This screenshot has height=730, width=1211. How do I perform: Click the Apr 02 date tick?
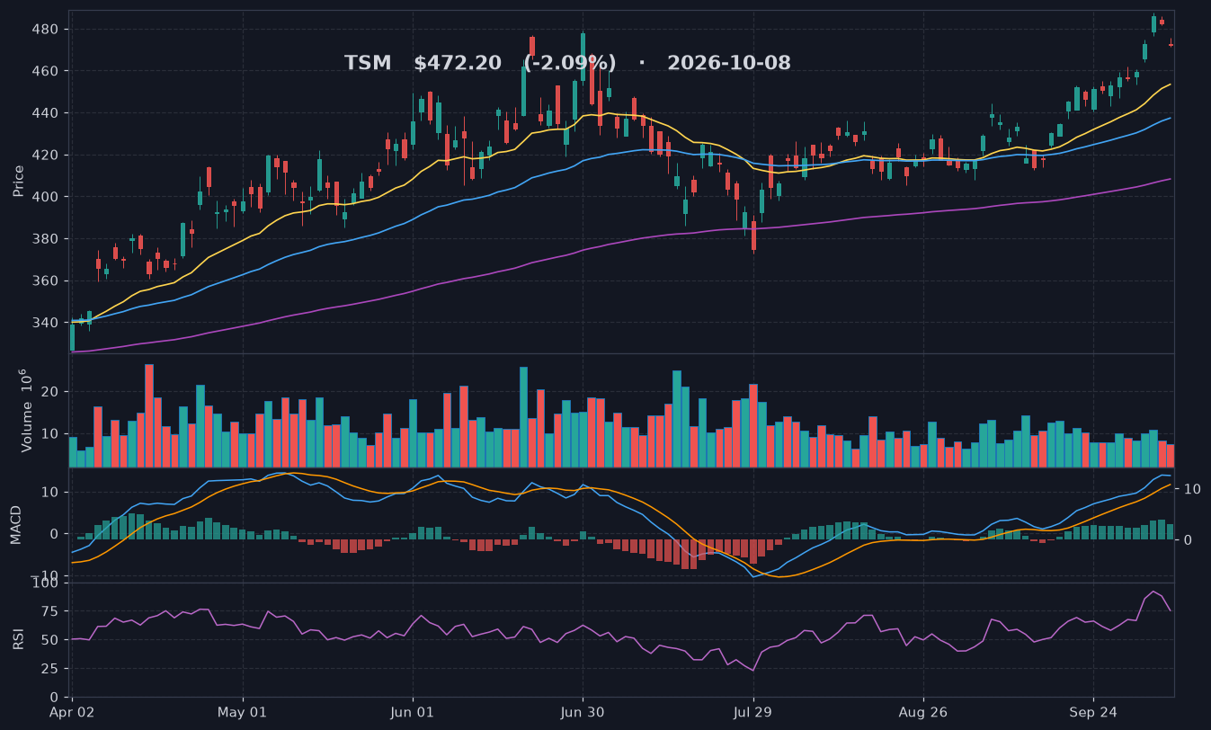click(x=73, y=712)
